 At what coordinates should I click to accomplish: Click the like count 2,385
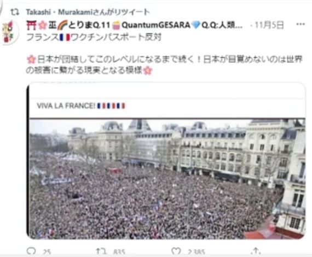(196, 252)
